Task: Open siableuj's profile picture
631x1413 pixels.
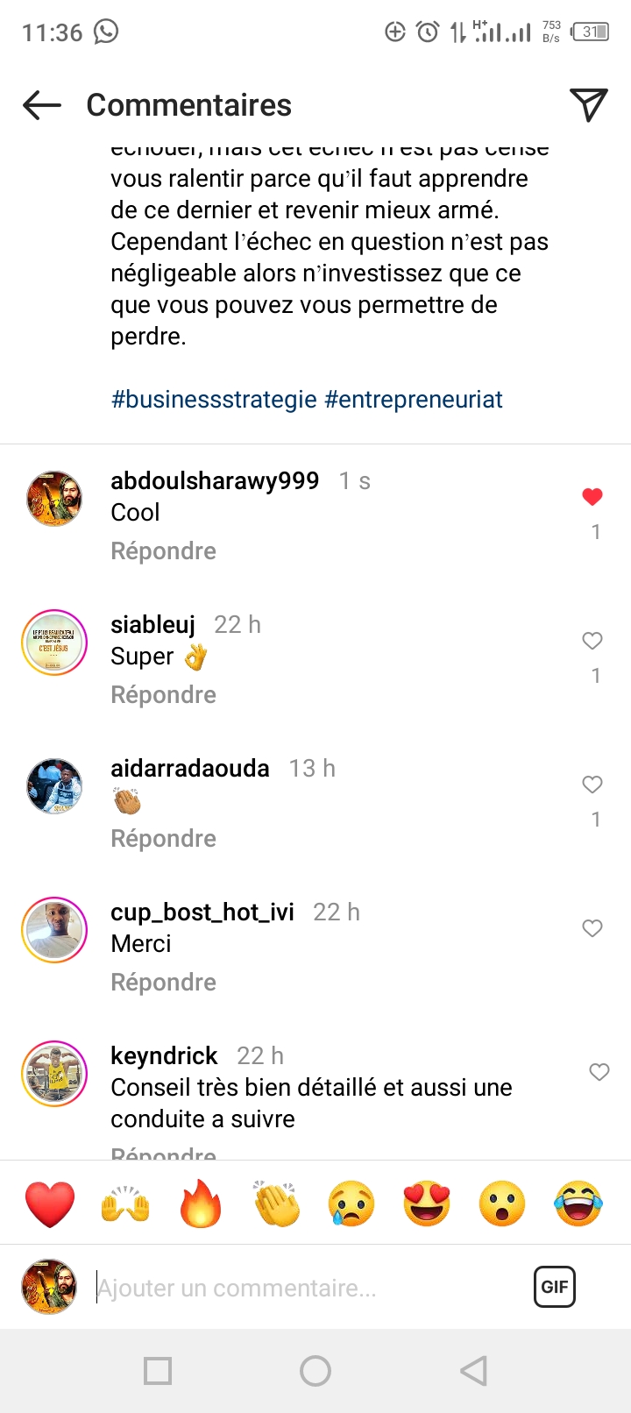Action: pyautogui.click(x=54, y=643)
